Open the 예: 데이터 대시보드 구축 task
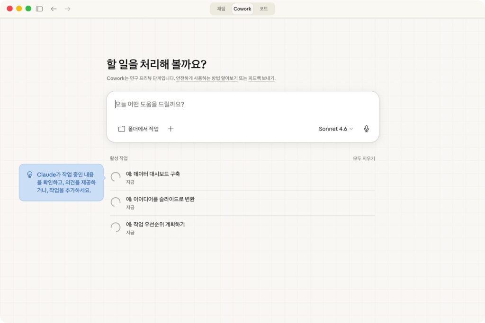485x323 pixels. click(153, 174)
